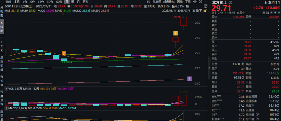Click the info icon beside 北方稀土
Image resolution: width=281 pixels, height=121 pixels.
pyautogui.click(x=230, y=2)
